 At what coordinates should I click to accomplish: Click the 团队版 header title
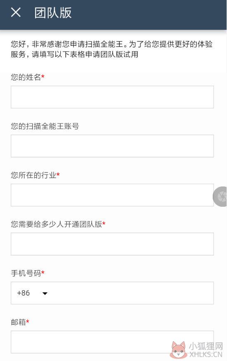53,13
